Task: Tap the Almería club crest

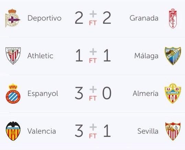Action: tap(173, 93)
